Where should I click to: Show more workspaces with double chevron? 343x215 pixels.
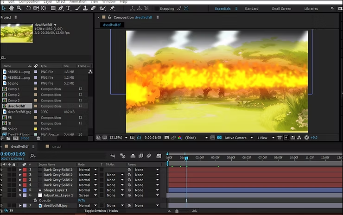tap(332, 8)
